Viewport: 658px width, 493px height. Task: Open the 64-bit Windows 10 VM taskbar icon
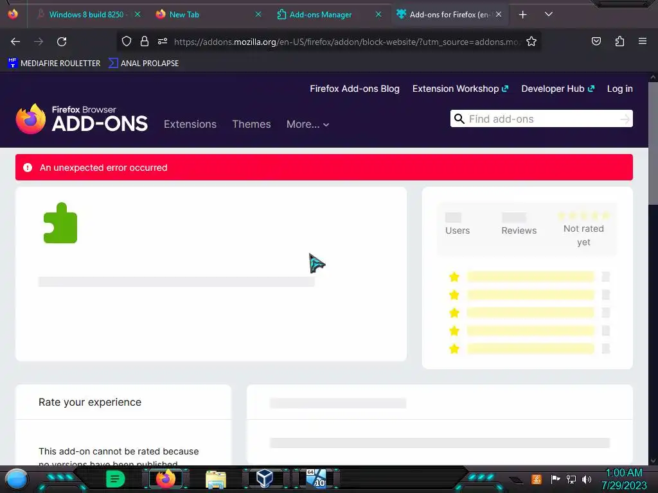[x=316, y=478]
